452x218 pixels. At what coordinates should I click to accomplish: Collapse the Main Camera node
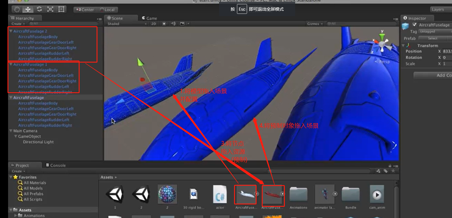(11, 131)
